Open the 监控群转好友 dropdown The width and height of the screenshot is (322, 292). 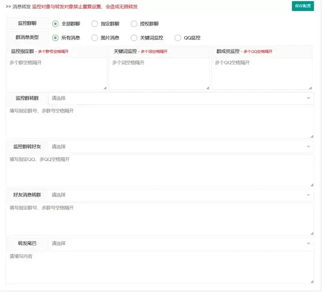(x=181, y=147)
